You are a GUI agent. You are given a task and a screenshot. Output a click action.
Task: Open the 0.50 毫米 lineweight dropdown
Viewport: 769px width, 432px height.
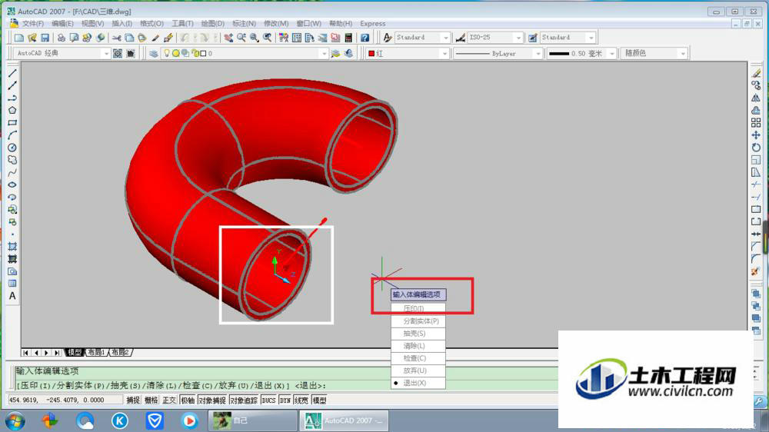tap(611, 54)
